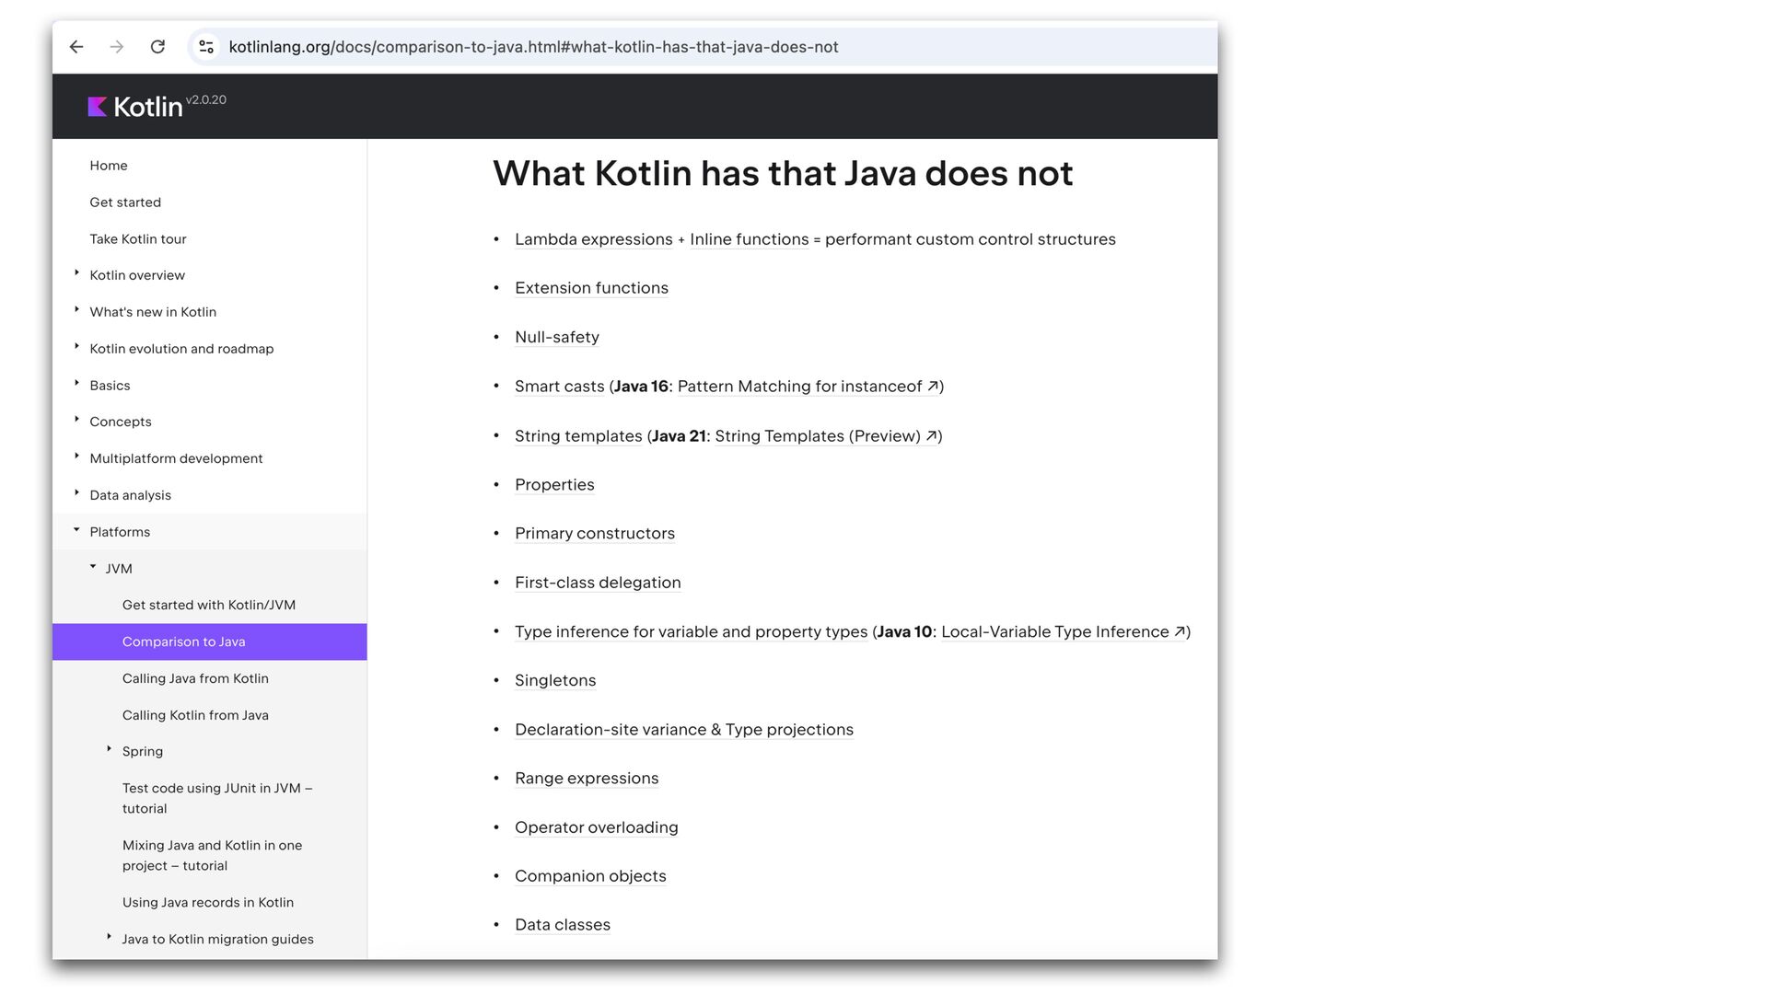Expand the Basics section arrow
Screen dimensions: 1768x994
pyautogui.click(x=76, y=384)
